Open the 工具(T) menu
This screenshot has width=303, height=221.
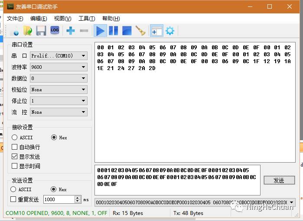tap(87, 19)
